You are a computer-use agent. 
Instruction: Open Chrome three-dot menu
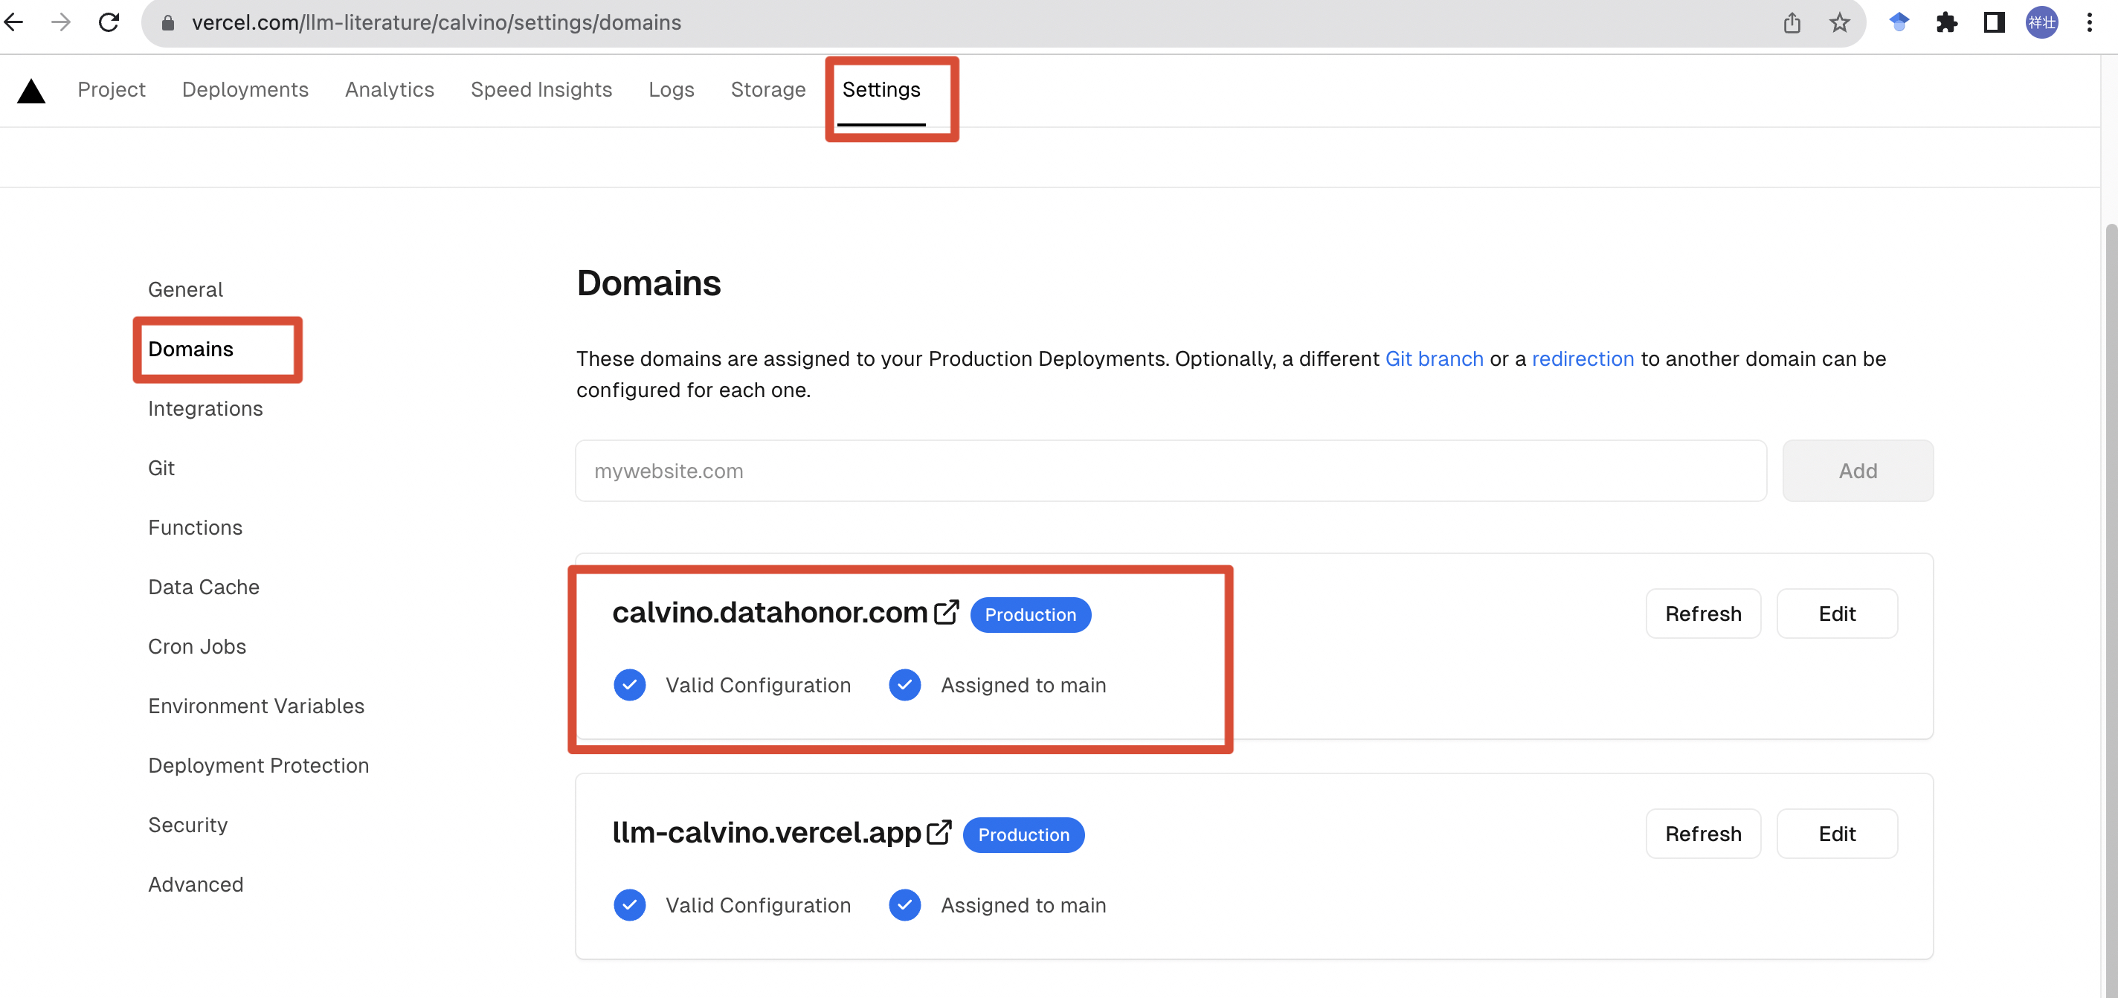click(x=2089, y=22)
